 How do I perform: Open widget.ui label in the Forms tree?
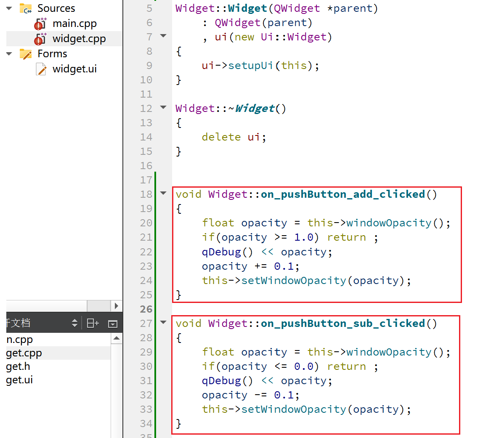coord(74,69)
